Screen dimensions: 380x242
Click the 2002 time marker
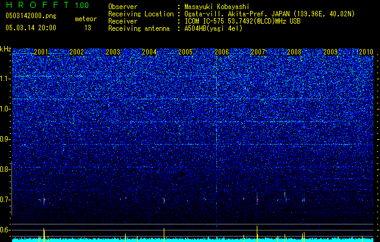click(x=77, y=52)
